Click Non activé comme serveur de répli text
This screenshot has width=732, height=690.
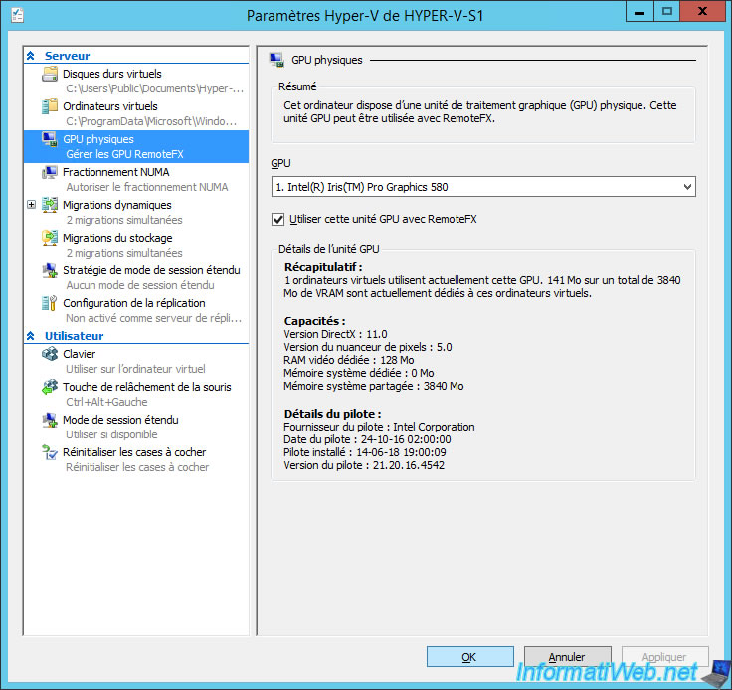pos(153,318)
